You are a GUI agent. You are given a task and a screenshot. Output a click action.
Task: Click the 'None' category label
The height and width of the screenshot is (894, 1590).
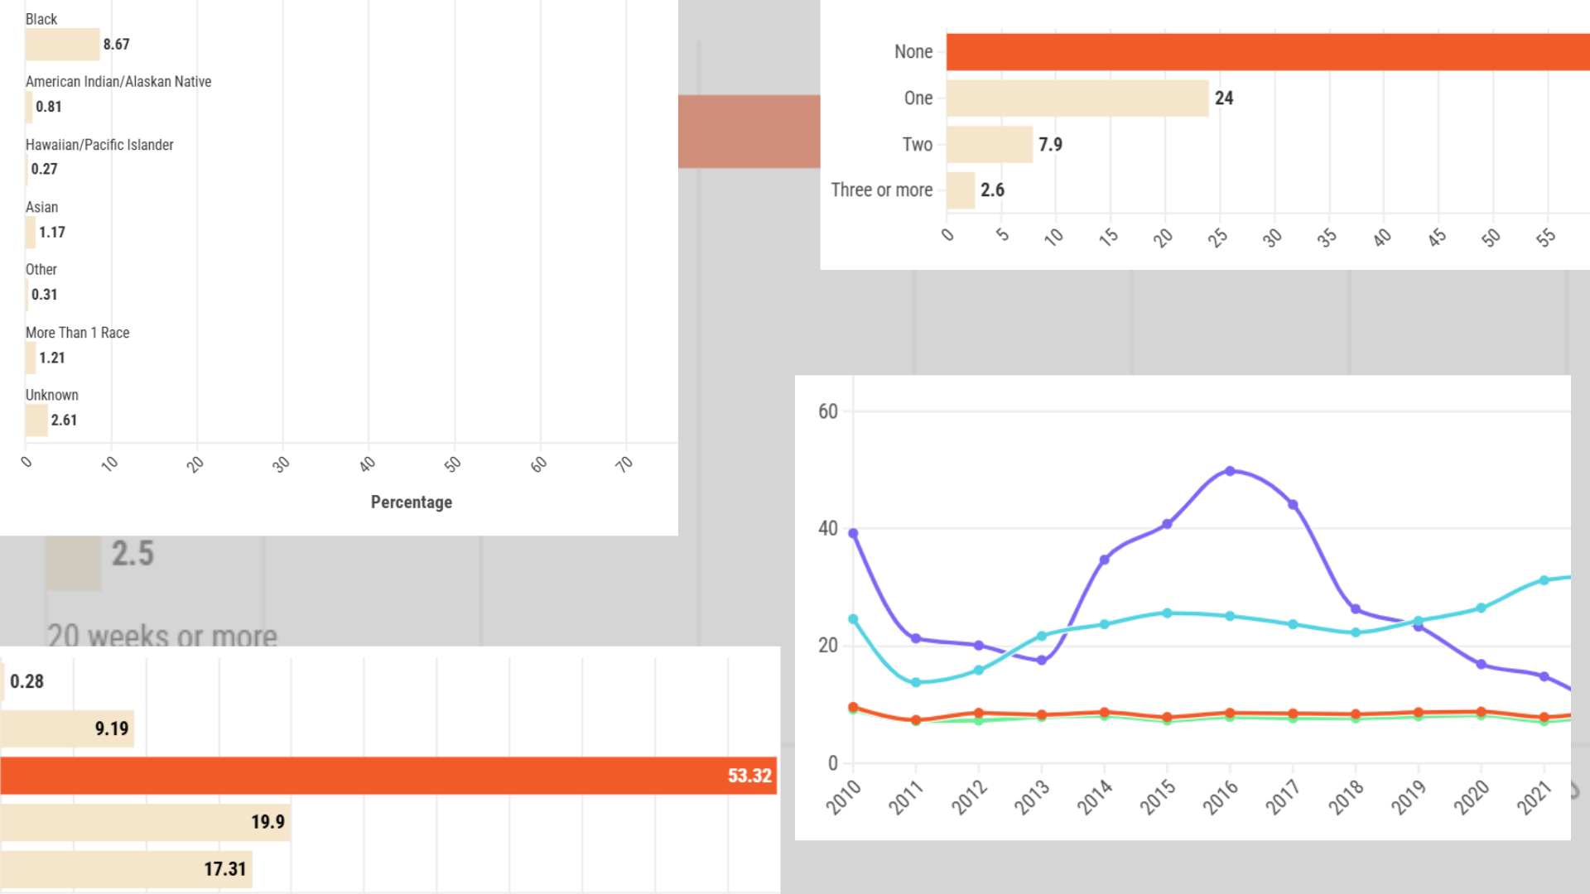[913, 51]
